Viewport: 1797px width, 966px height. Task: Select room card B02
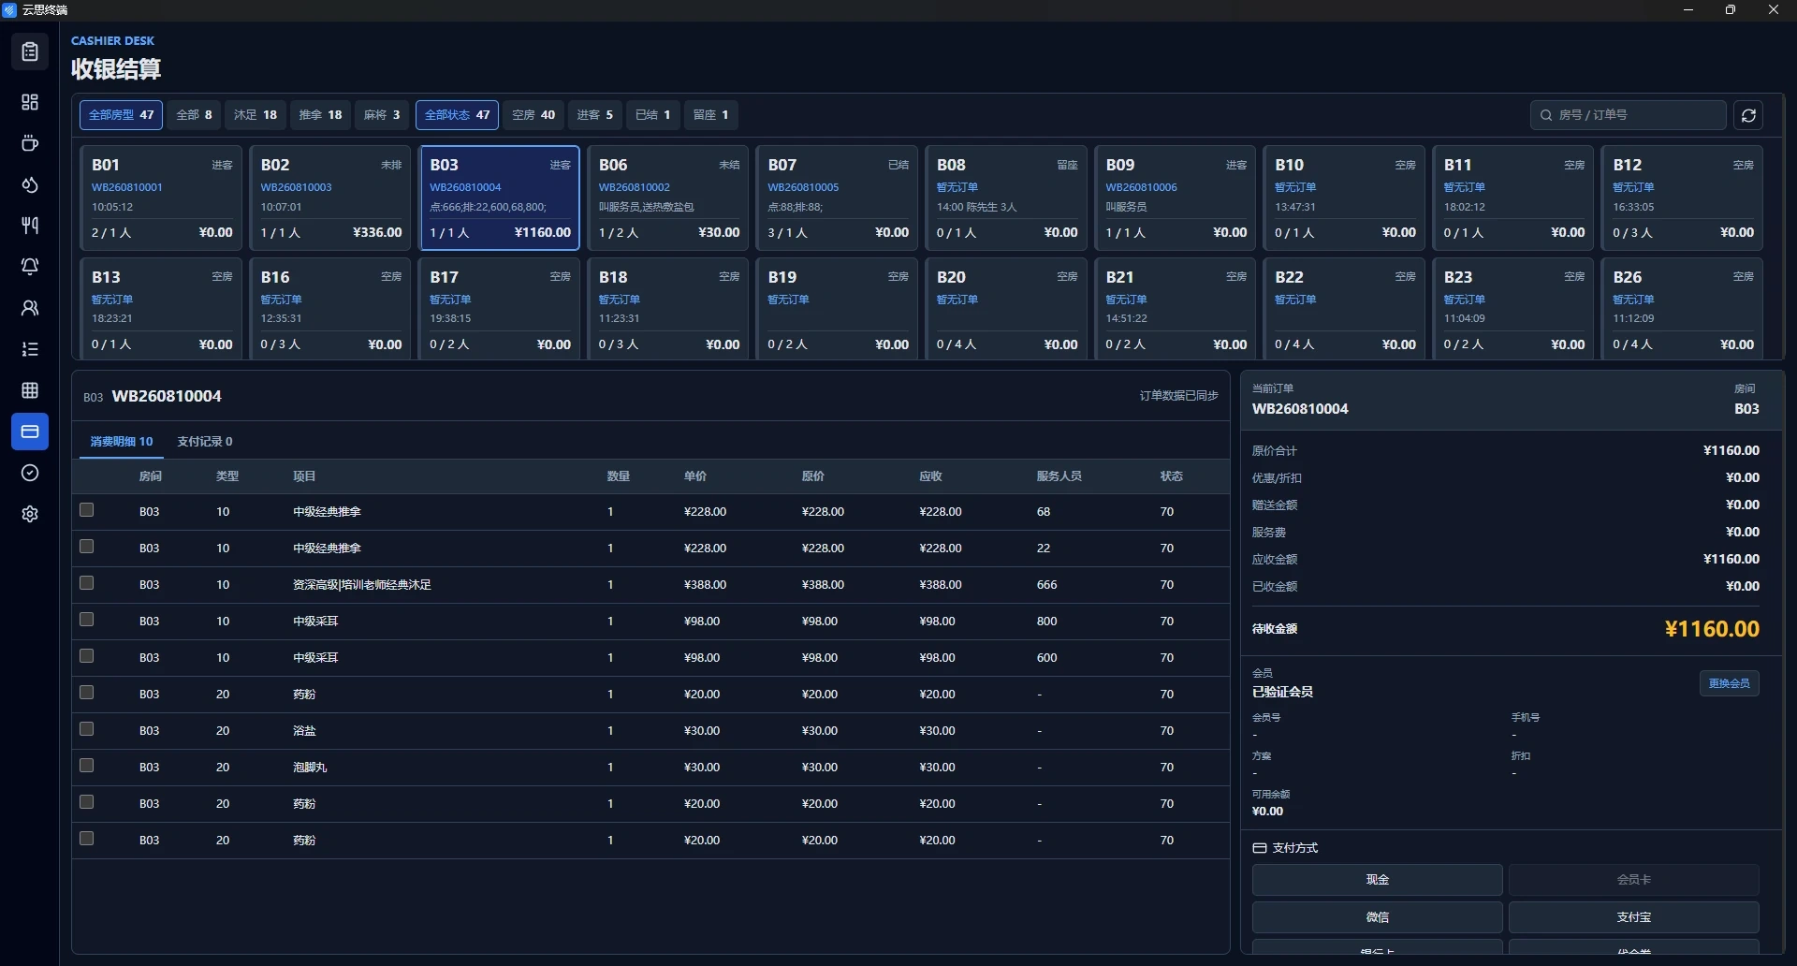coord(330,198)
